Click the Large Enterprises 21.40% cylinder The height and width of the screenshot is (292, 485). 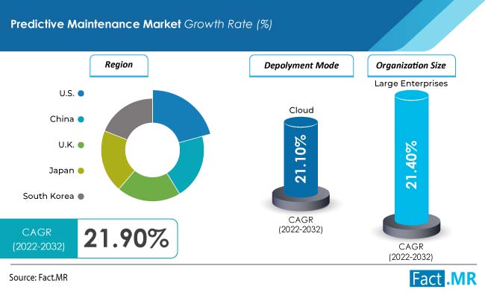coord(412,158)
